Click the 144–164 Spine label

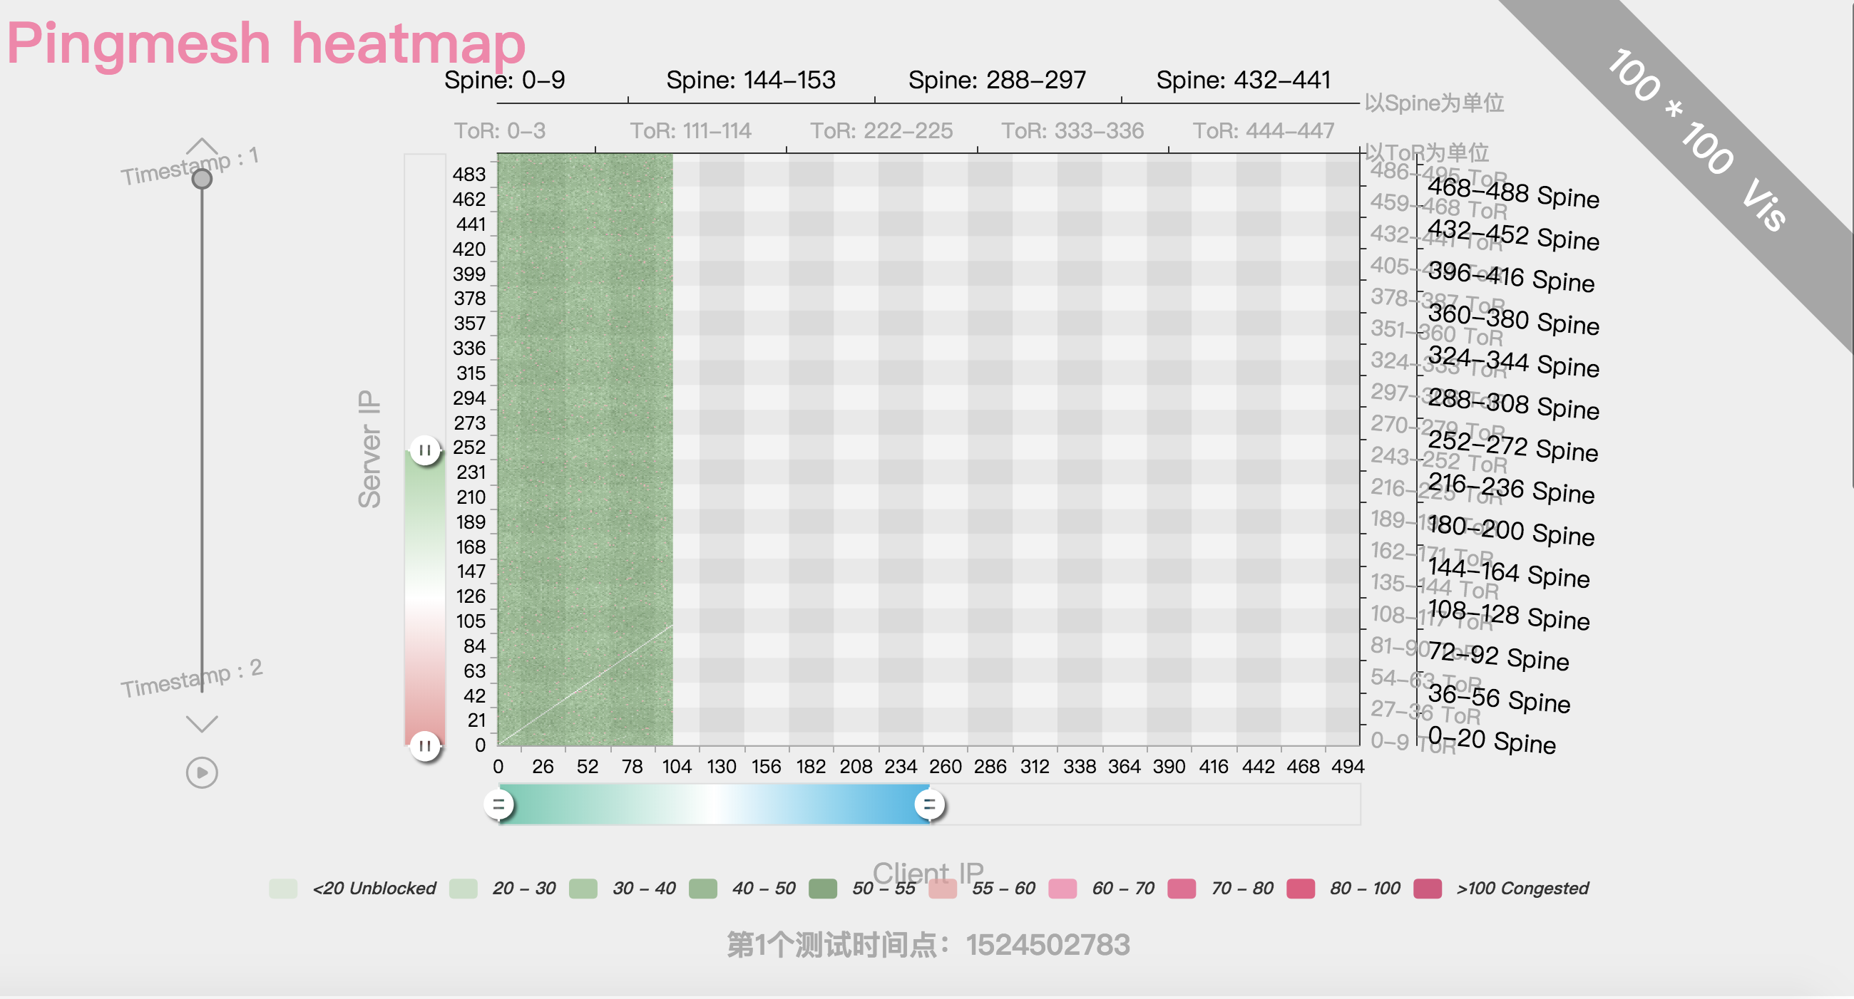pos(1509,572)
